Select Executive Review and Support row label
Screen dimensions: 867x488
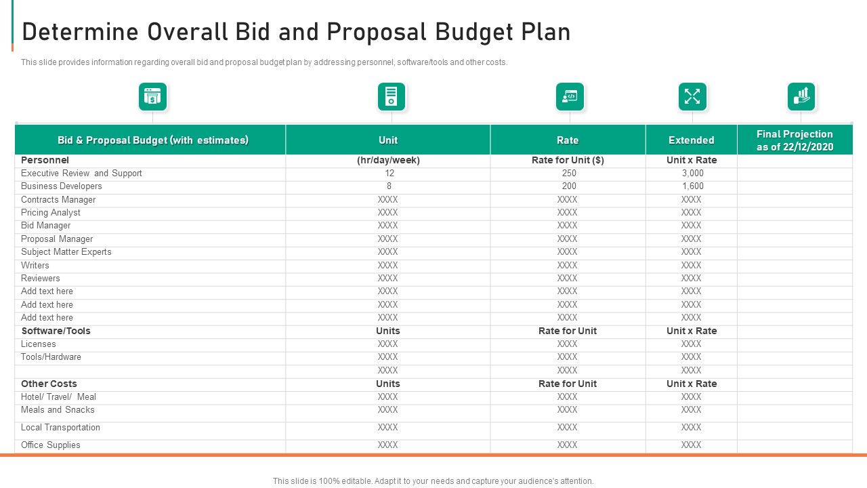point(81,174)
